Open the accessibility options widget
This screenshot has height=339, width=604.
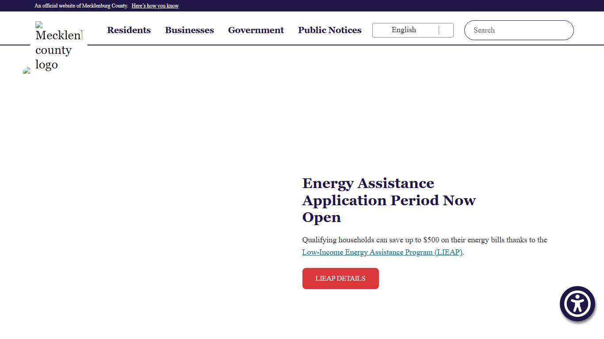577,304
